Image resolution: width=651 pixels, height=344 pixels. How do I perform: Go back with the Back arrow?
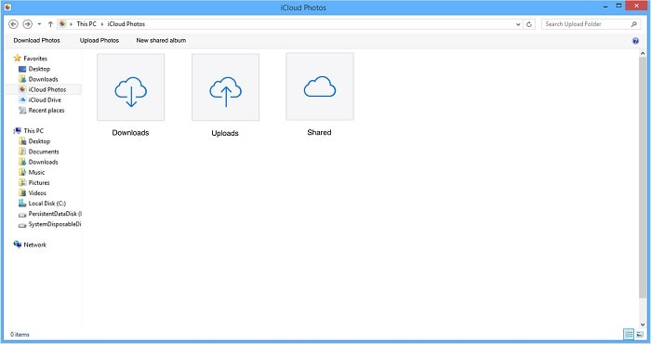[x=13, y=24]
